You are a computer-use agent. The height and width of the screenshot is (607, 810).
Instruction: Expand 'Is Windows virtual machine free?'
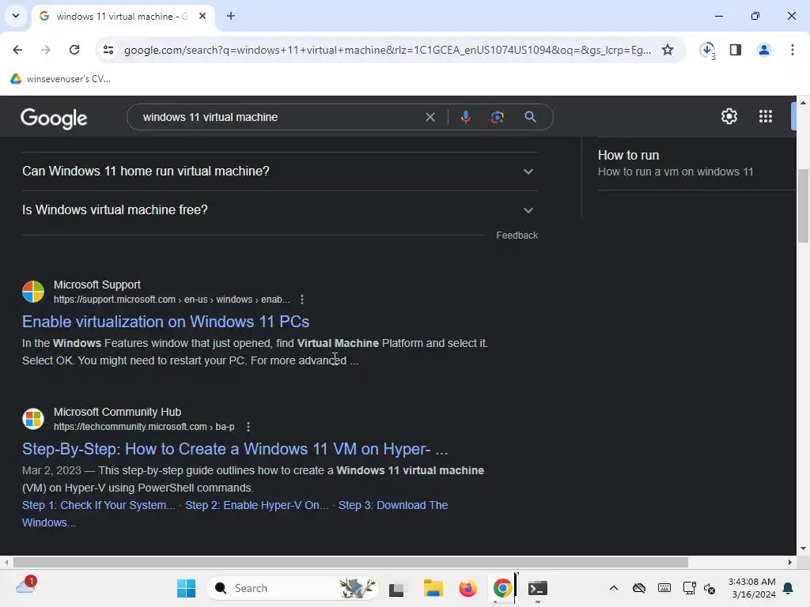[279, 210]
